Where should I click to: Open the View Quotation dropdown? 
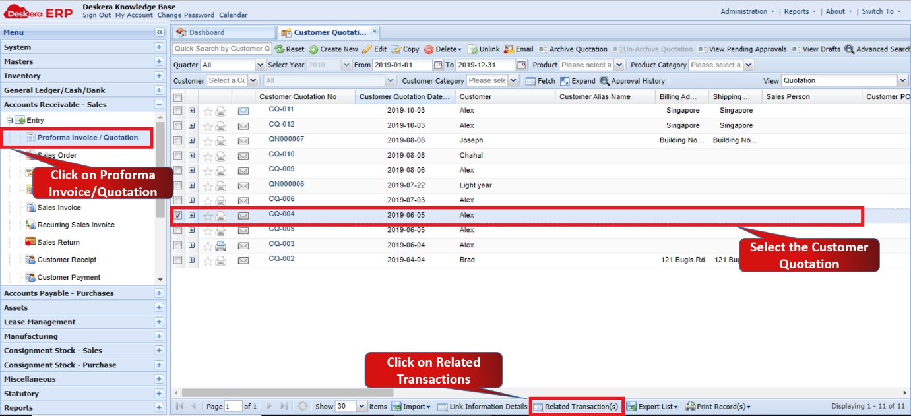(902, 80)
